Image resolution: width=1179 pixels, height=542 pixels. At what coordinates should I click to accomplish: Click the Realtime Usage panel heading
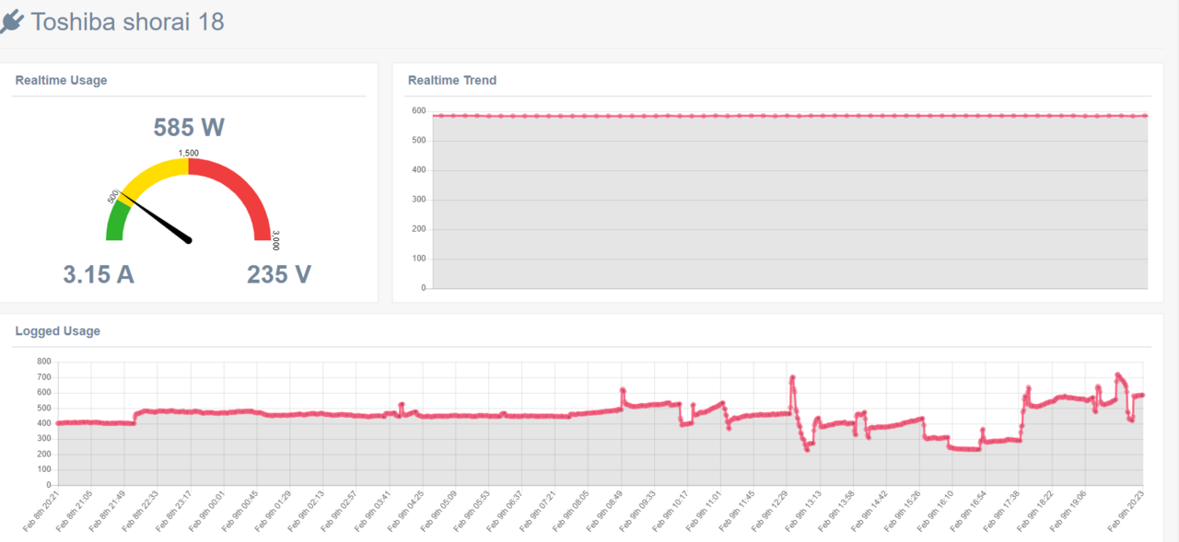click(x=61, y=80)
